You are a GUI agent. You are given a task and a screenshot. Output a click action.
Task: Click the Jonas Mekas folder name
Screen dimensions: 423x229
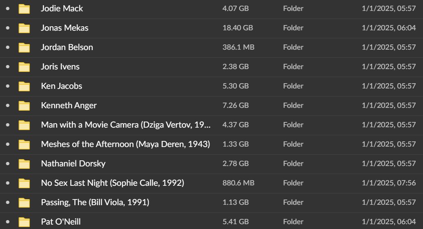click(x=65, y=28)
